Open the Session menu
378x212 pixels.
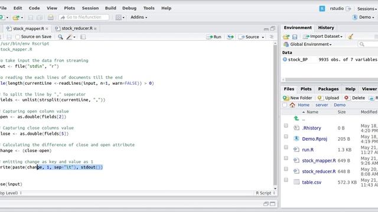90,8
